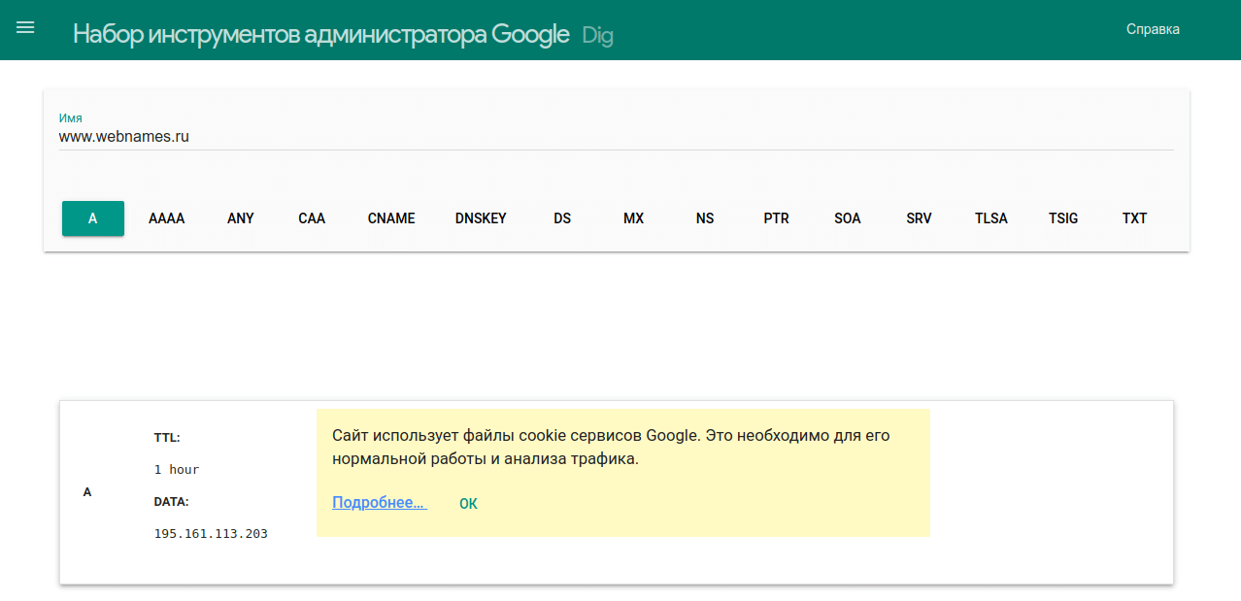Dismiss cookie notice with OK
The height and width of the screenshot is (601, 1241).
tap(468, 504)
